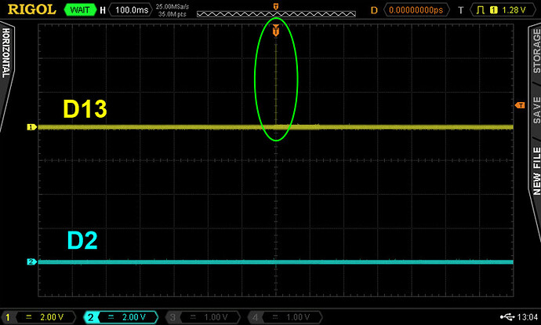Click the rising edge trigger icon
Viewport: 541px width, 325px height.
481,10
